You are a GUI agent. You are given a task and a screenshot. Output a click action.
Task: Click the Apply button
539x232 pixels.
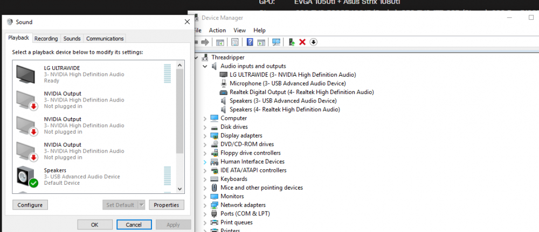[x=173, y=225]
